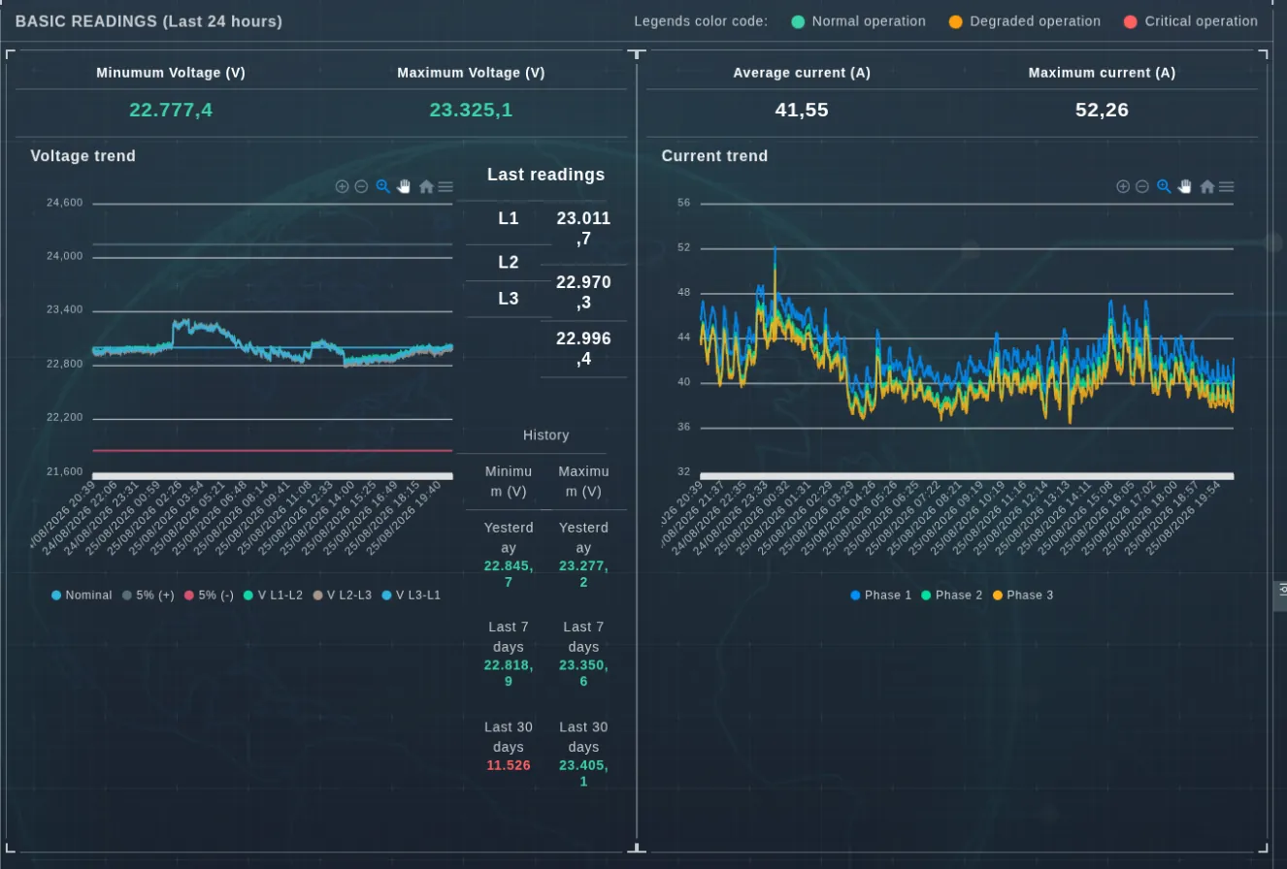Open the Current trend chart hamburger menu

[x=1227, y=186]
